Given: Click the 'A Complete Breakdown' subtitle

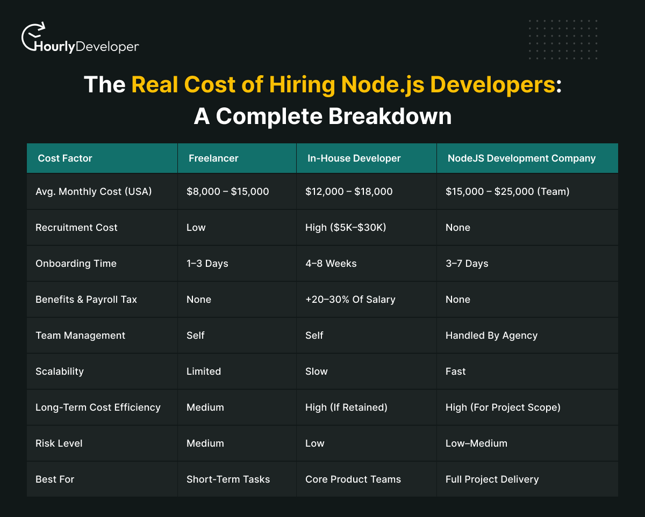Looking at the screenshot, I should click(x=322, y=116).
